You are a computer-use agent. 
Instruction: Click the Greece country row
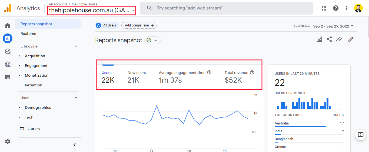tap(309, 147)
